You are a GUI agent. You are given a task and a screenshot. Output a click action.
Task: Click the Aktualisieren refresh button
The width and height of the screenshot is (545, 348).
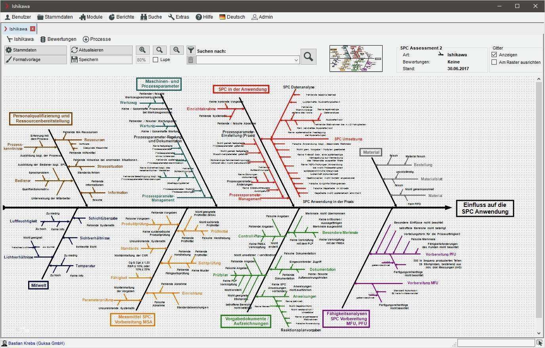(101, 50)
